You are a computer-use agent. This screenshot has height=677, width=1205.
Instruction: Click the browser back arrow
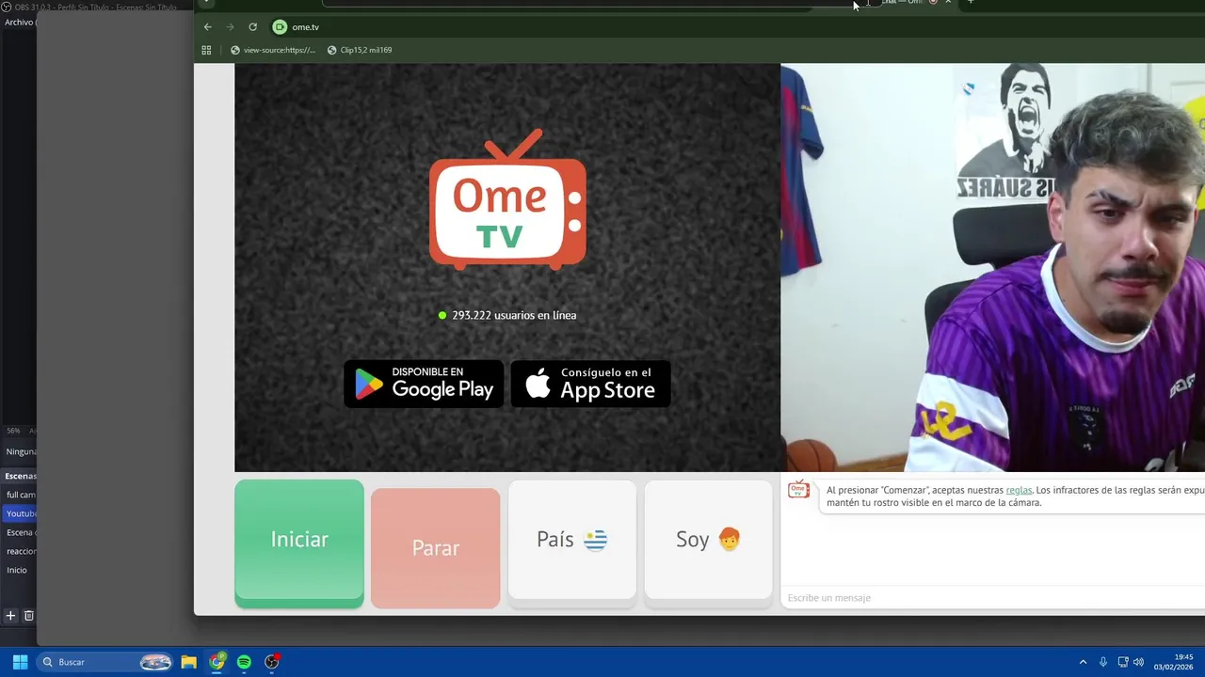(208, 27)
